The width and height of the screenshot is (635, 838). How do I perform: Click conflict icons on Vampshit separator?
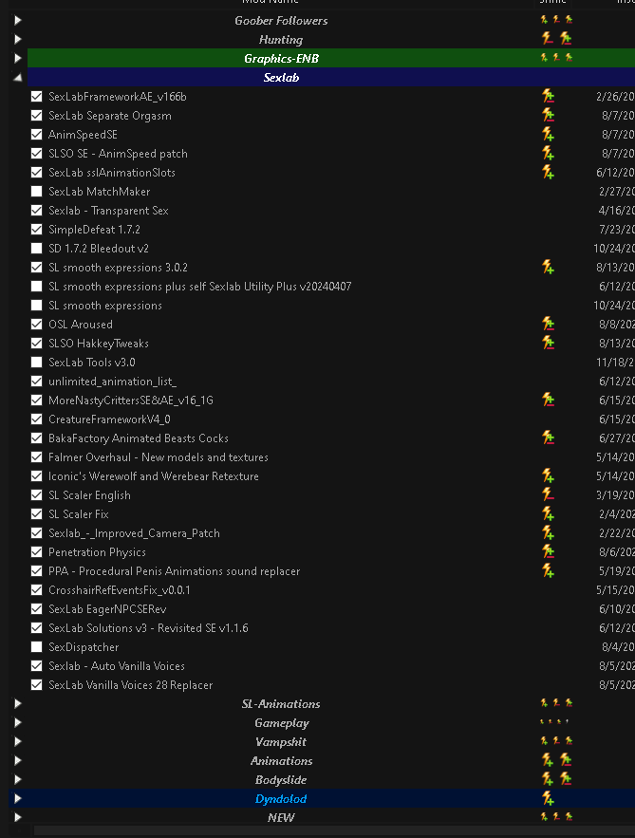coord(556,741)
